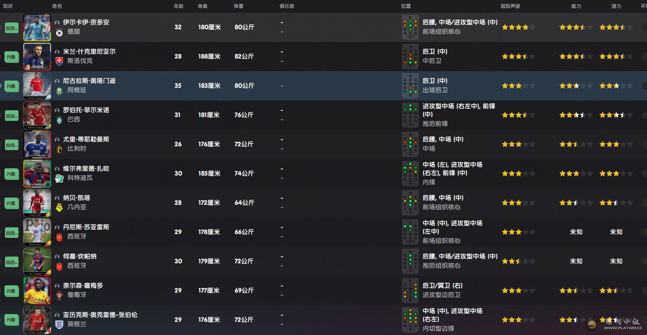Open player name 何塞·坎帕纳
Screen dimensions: 647x335
80,256
